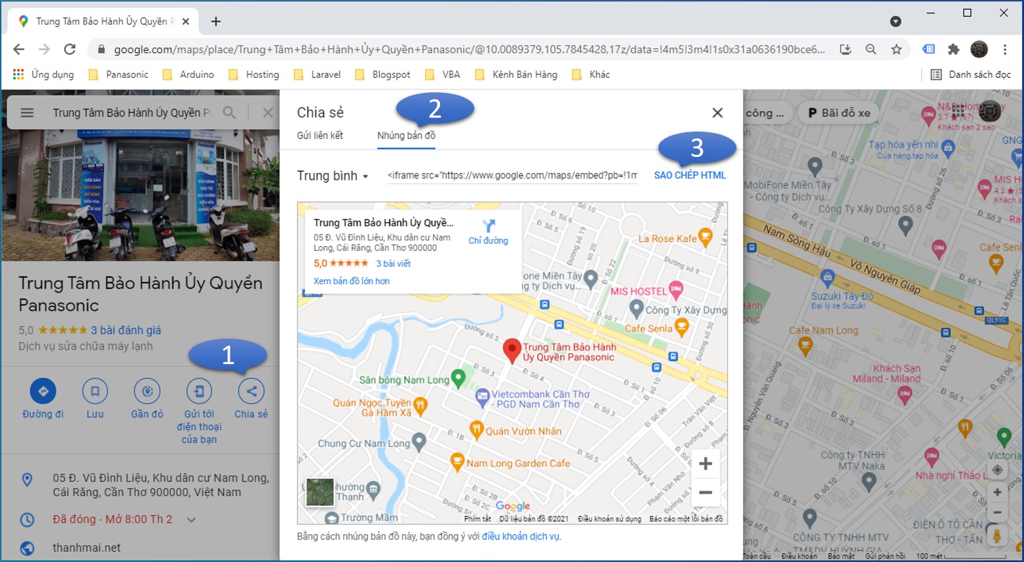The width and height of the screenshot is (1024, 562).
Task: Go back with the browser back arrow
Action: click(x=18, y=49)
